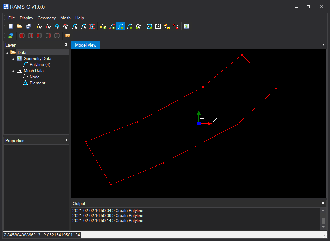This screenshot has height=241, width=330.
Task: Click the green-blue refresh arrows icon
Action: [x=11, y=36]
